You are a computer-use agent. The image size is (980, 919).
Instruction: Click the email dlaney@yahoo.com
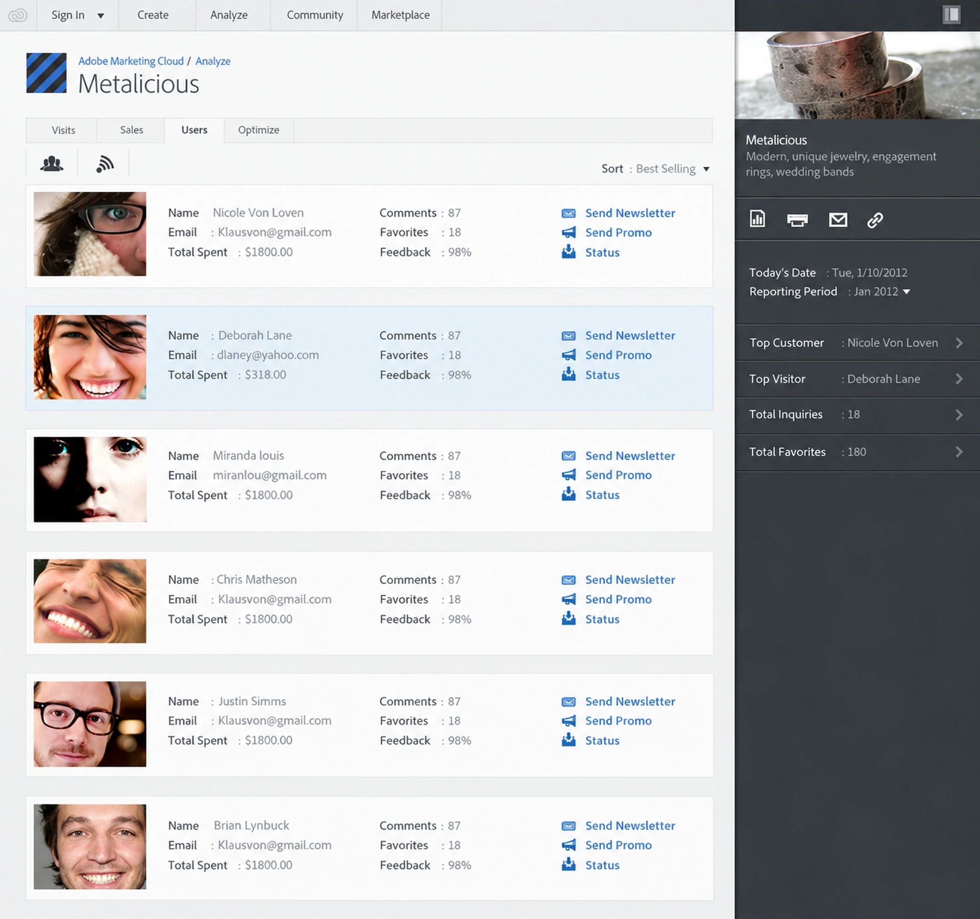267,355
